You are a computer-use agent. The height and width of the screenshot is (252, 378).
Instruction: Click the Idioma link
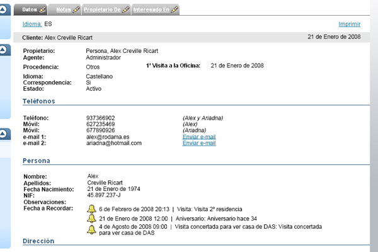(32, 24)
